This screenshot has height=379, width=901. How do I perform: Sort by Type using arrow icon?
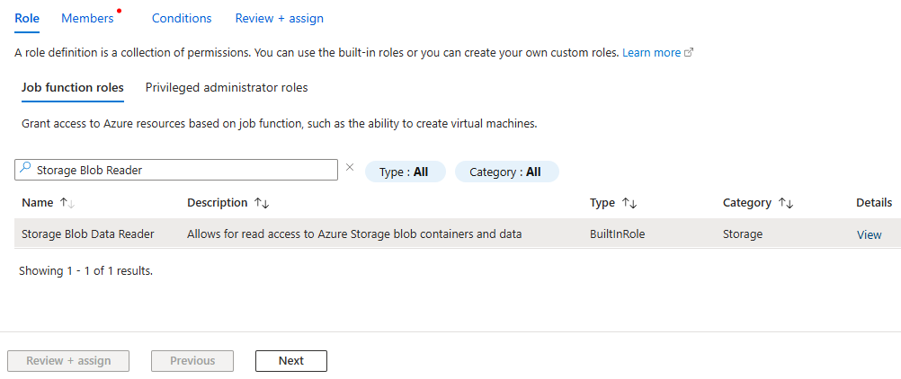pyautogui.click(x=629, y=203)
